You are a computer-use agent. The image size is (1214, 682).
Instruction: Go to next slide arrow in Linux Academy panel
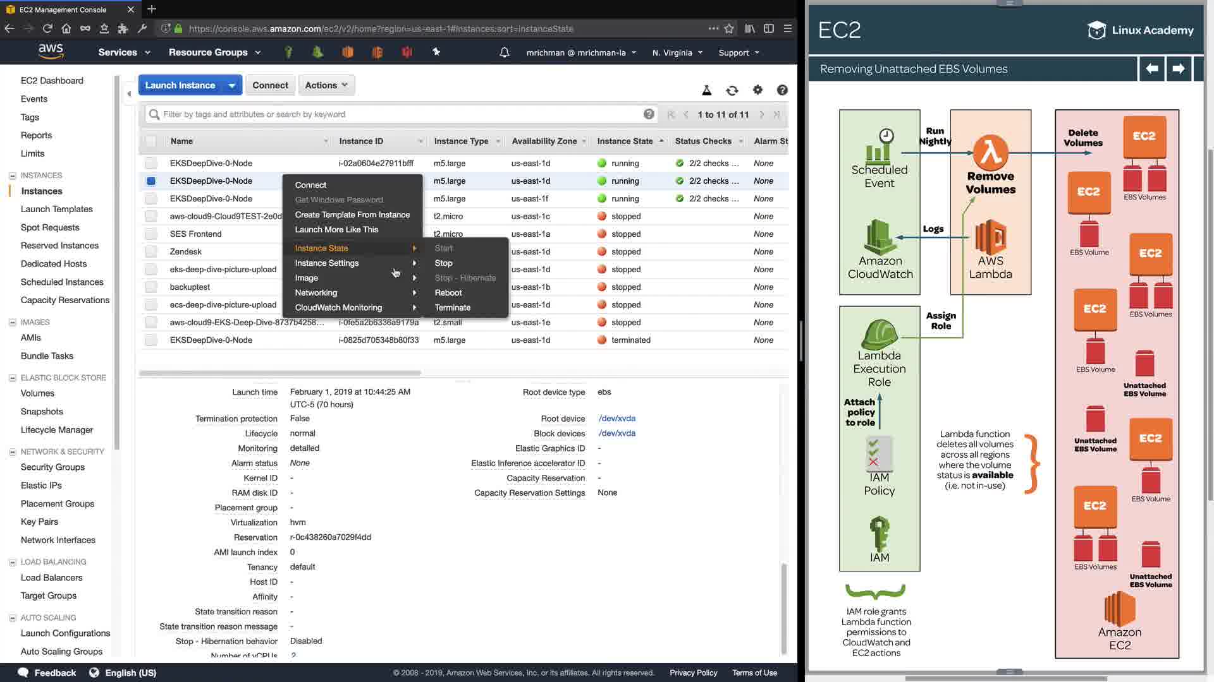tap(1178, 68)
